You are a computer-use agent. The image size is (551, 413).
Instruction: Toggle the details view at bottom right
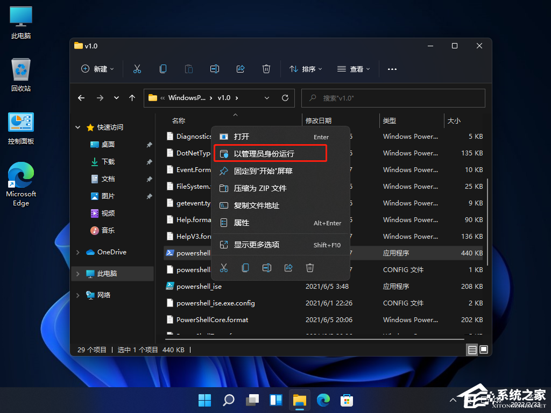coord(472,350)
